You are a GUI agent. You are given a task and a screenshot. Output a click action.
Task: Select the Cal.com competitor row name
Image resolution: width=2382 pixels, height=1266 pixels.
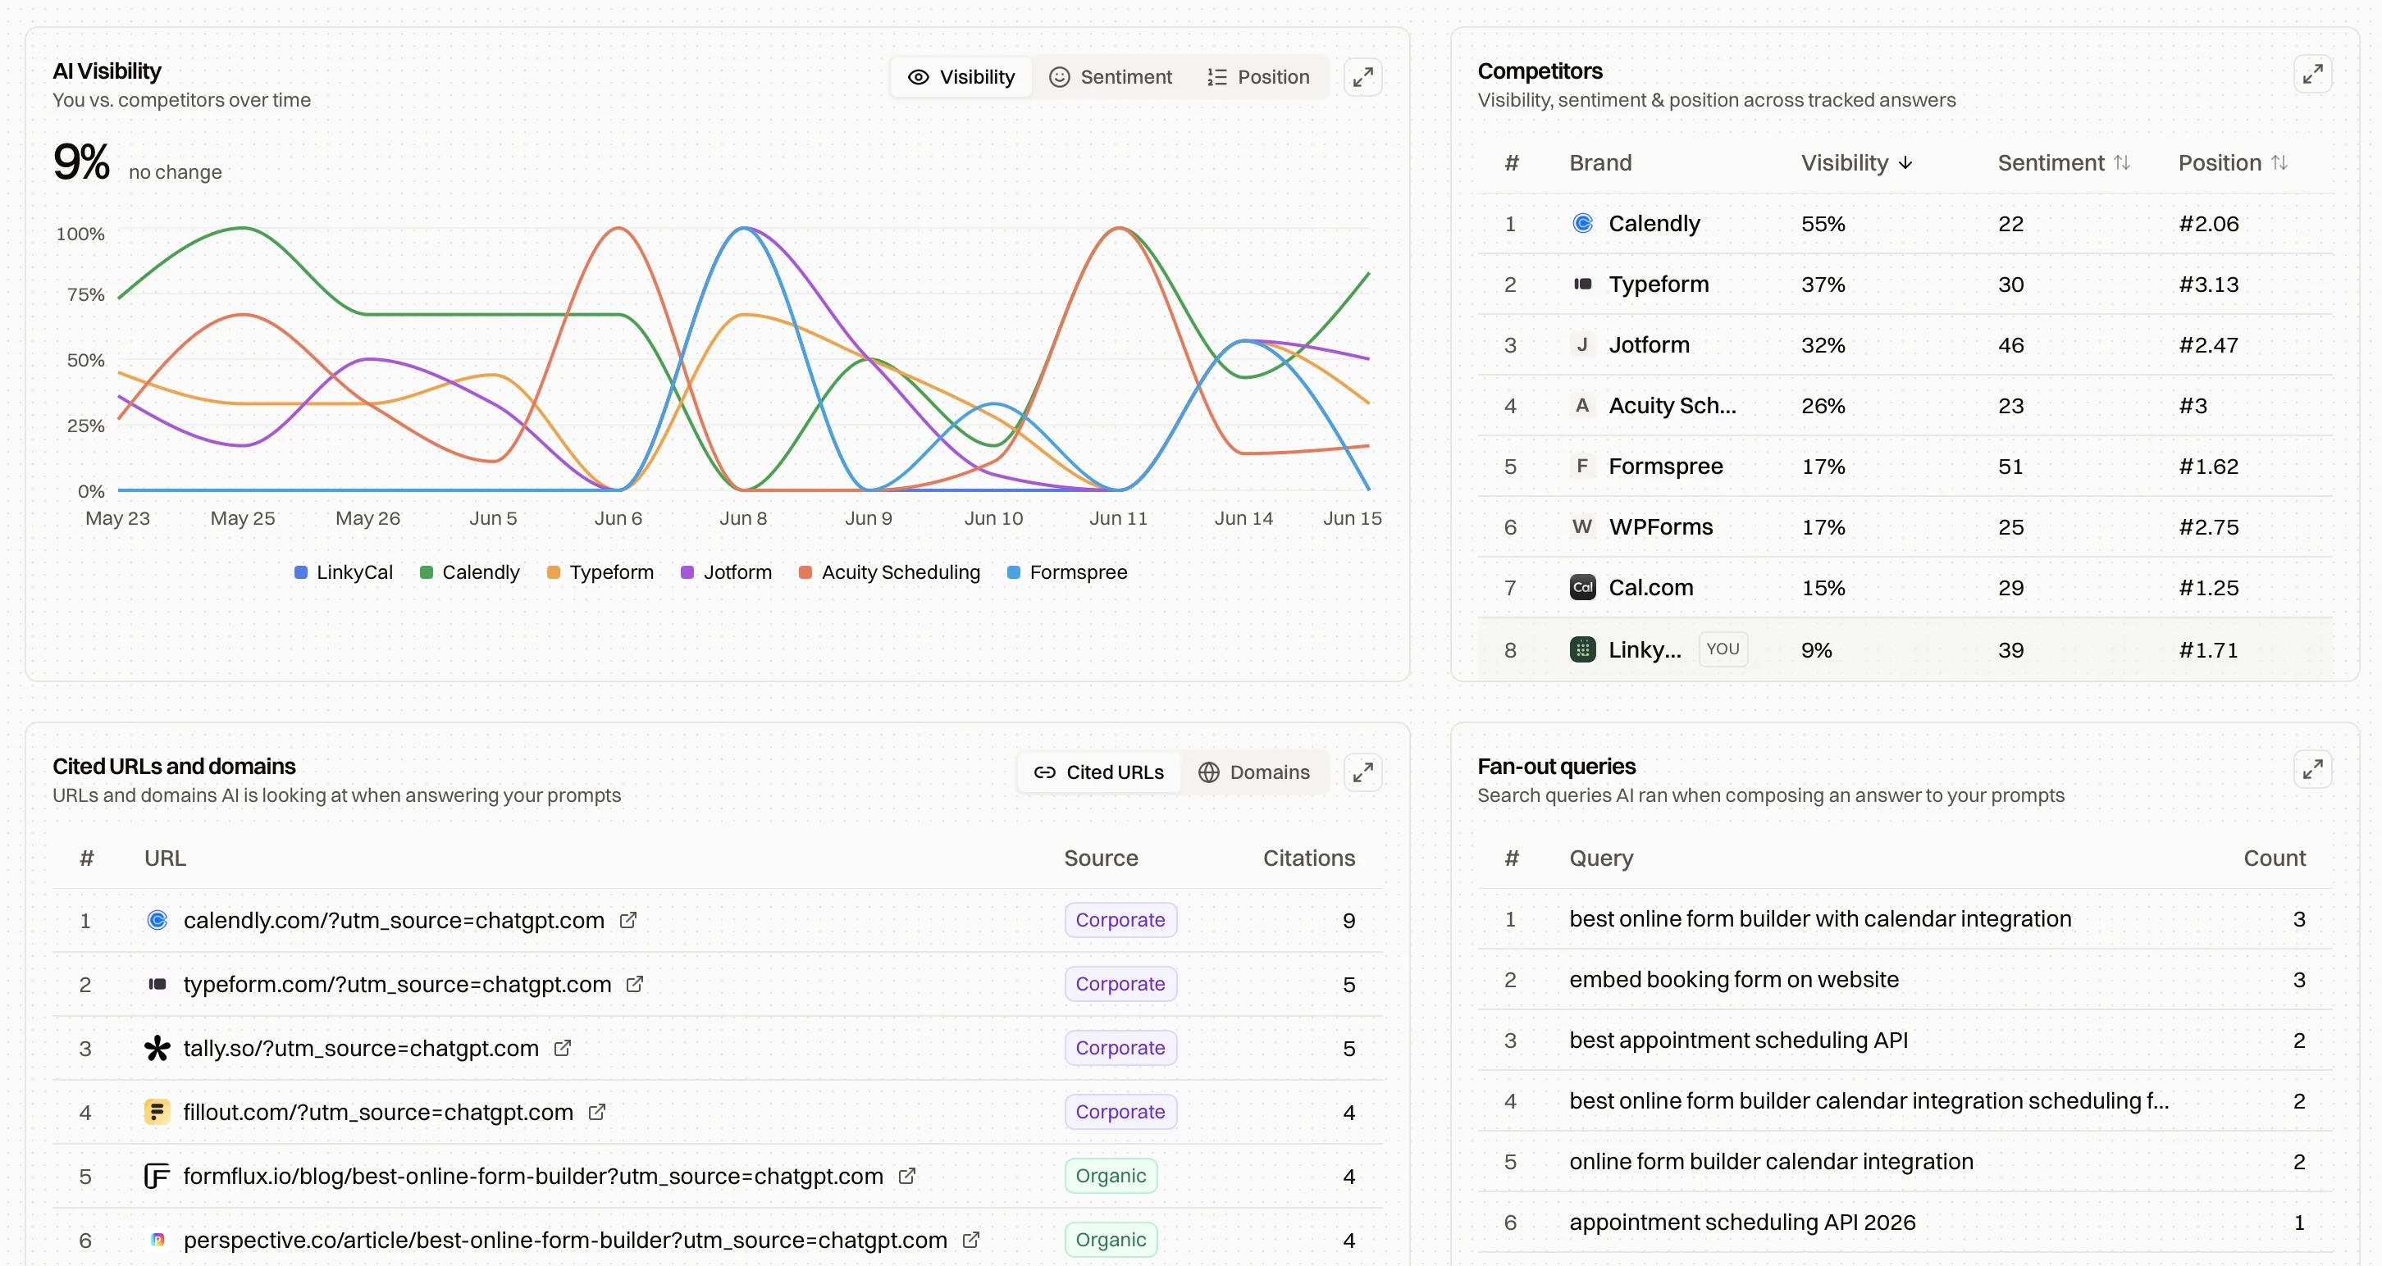click(x=1650, y=588)
